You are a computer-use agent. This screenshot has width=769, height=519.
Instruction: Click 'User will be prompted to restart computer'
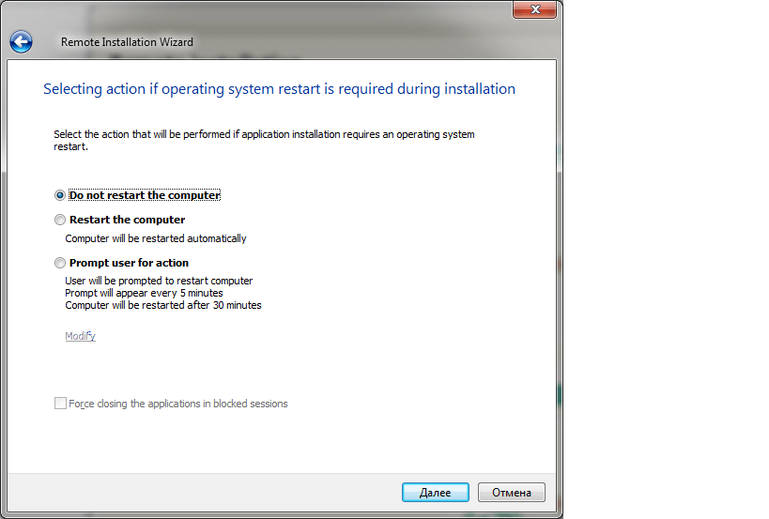pos(159,281)
